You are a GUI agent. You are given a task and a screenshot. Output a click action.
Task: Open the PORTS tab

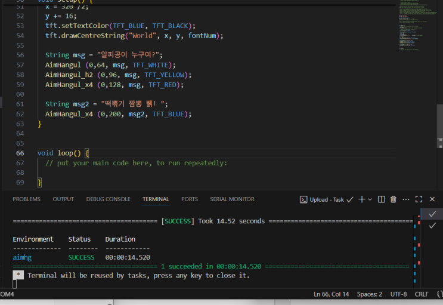tap(190, 199)
